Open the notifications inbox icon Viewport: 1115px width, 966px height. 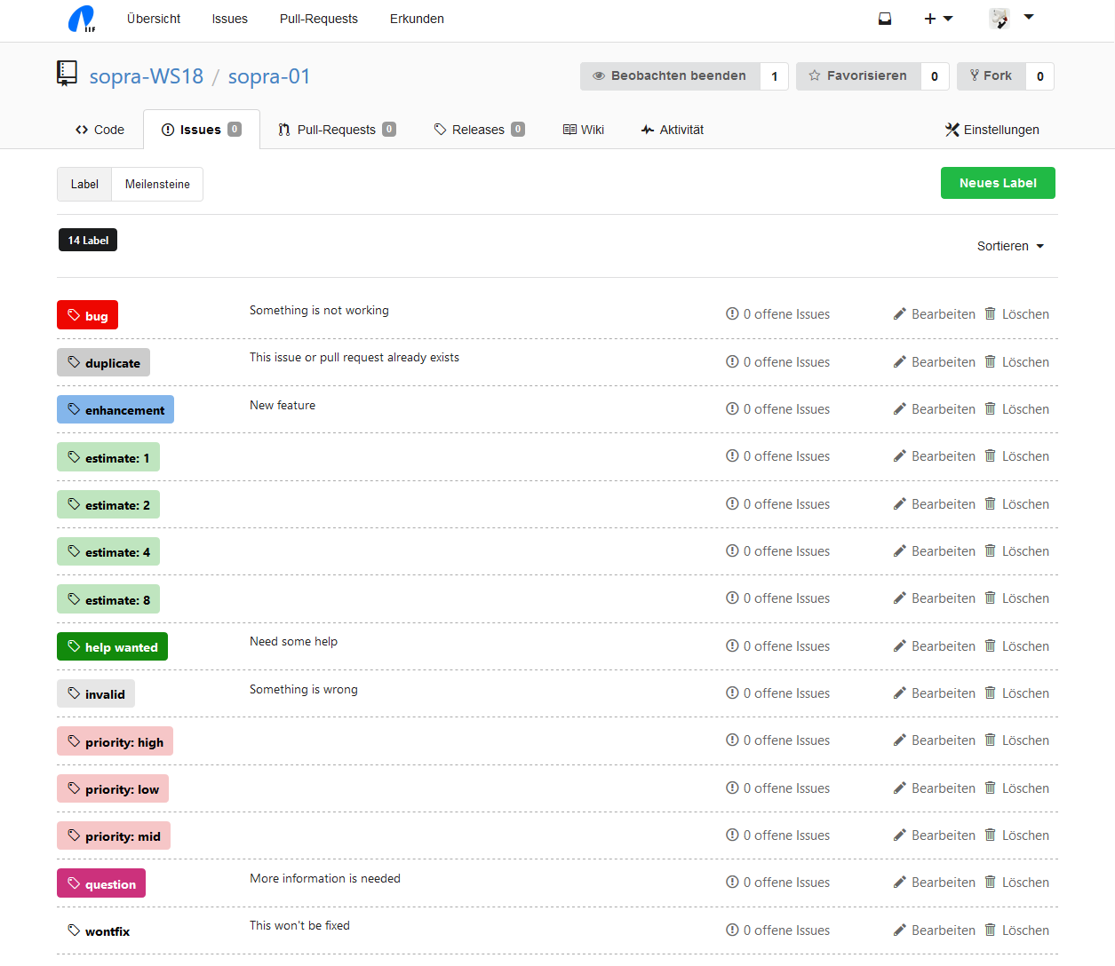884,19
